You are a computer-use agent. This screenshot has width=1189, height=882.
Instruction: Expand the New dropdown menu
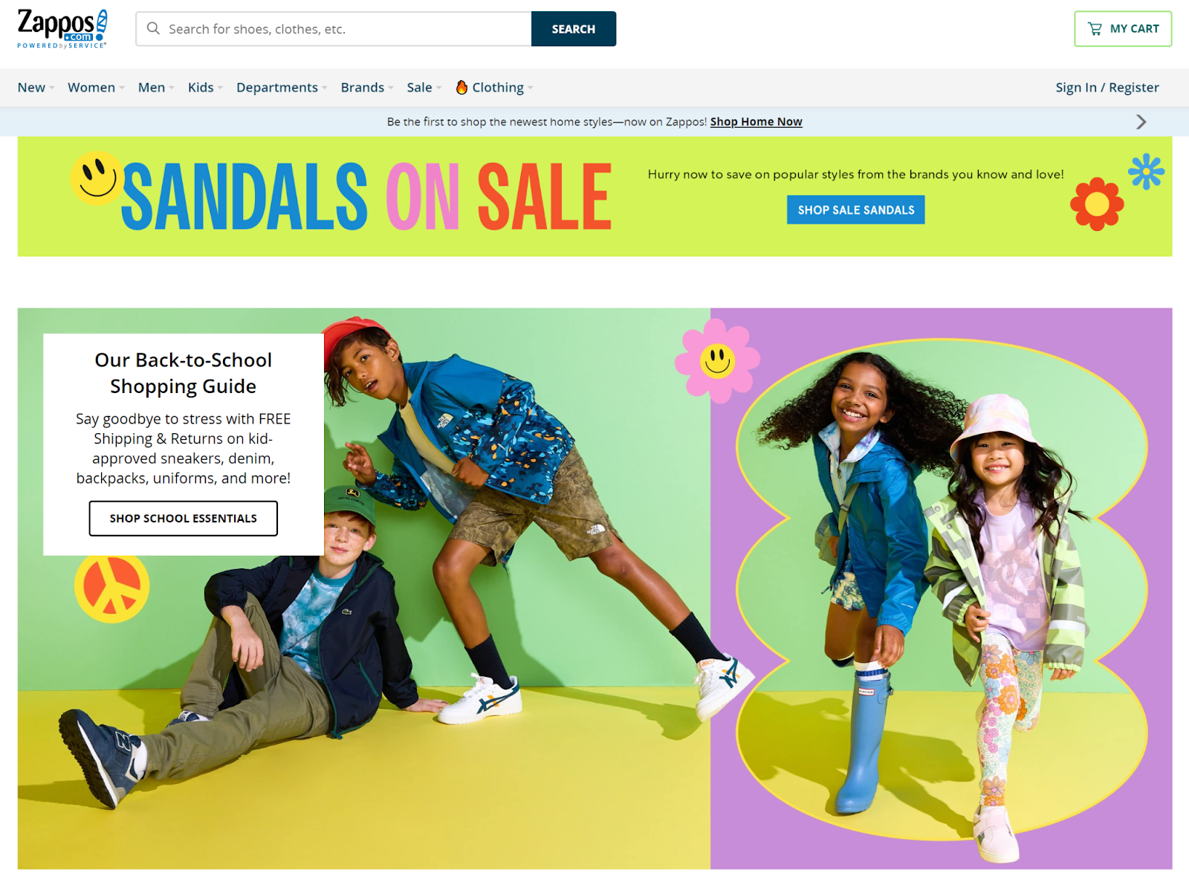tap(36, 88)
